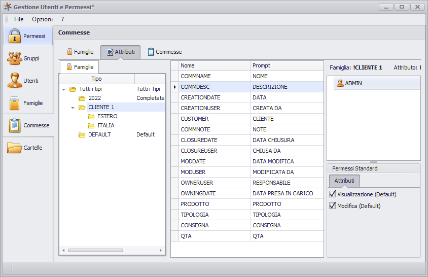The width and height of the screenshot is (428, 277).
Task: Select the OWNERUSER attribute row
Action: tap(247, 183)
